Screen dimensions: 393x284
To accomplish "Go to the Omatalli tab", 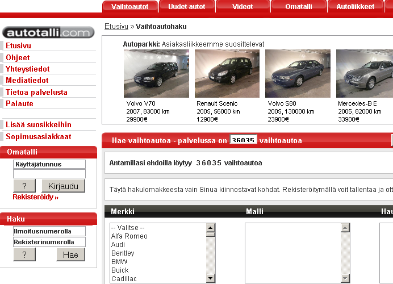I will (299, 6).
